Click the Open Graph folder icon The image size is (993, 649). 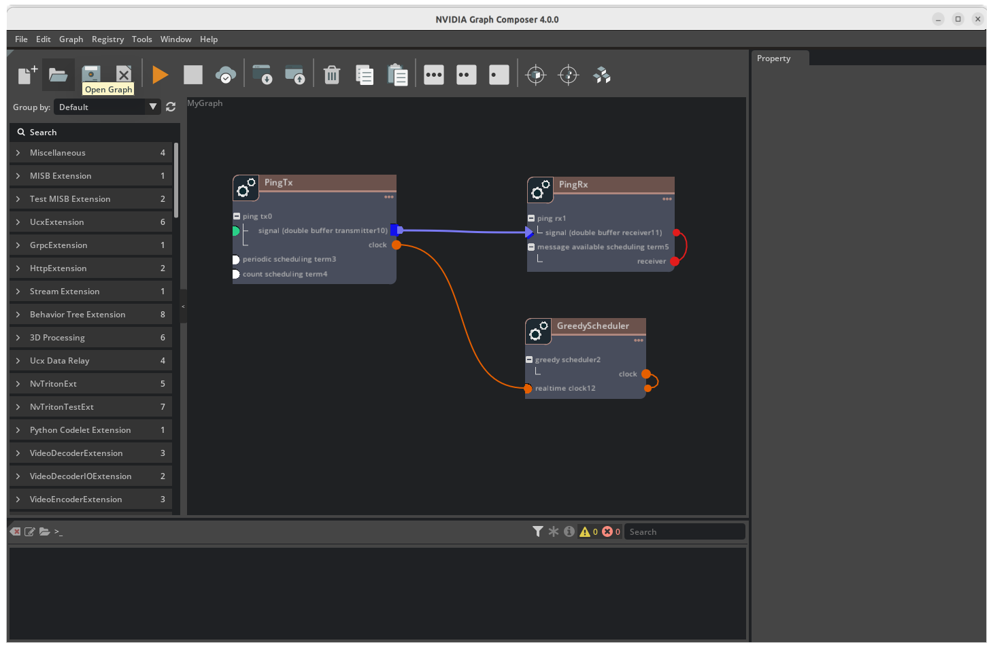(58, 74)
